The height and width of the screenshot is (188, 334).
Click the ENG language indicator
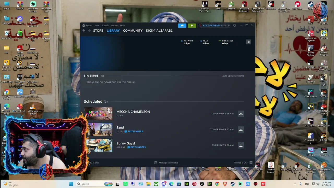tap(307, 184)
